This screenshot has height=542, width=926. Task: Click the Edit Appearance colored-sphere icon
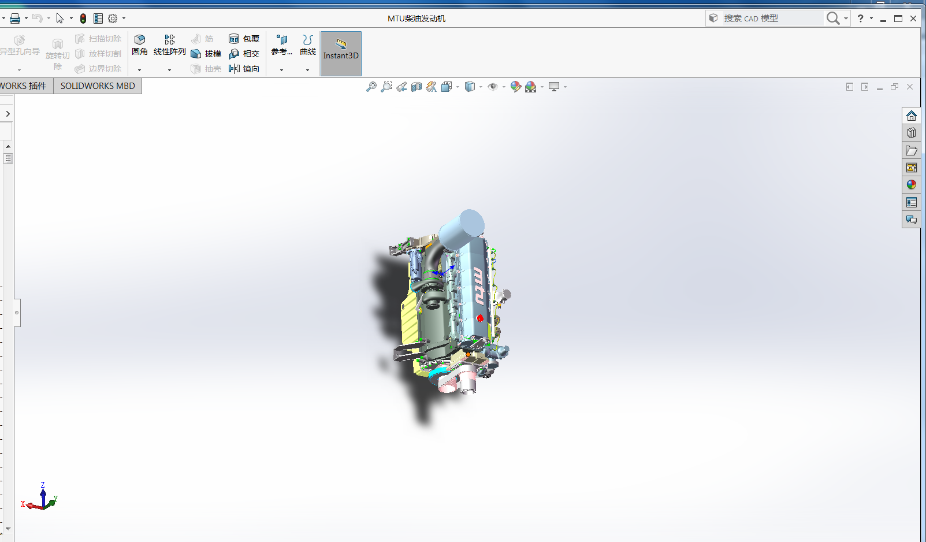[x=516, y=86]
